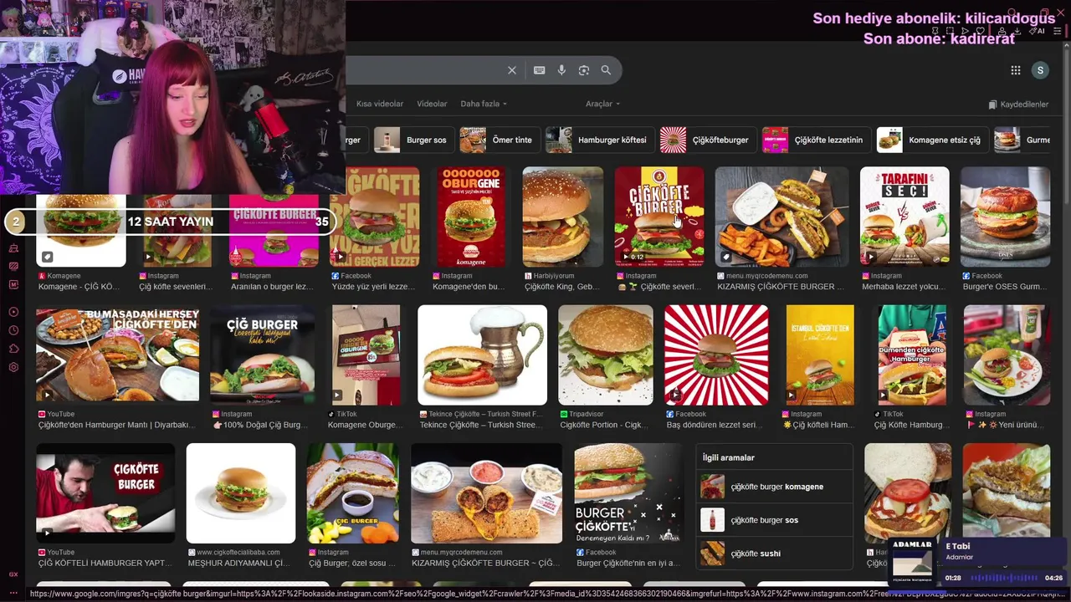The width and height of the screenshot is (1071, 602).
Task: Open Google Lens image search icon
Action: point(584,70)
